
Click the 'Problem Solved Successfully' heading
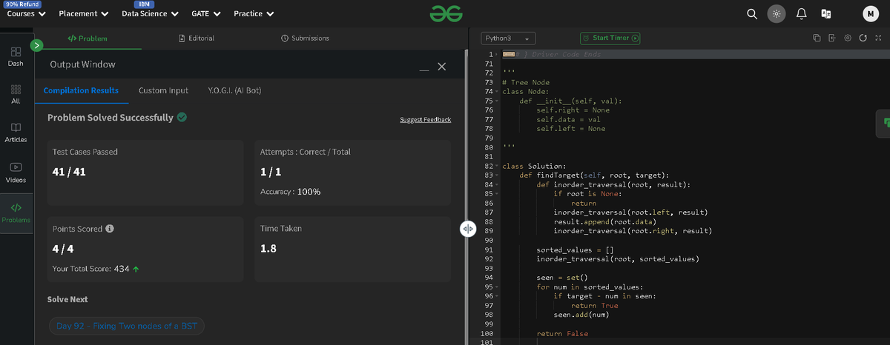click(111, 117)
